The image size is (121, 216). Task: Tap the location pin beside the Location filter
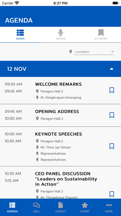[x=71, y=52]
